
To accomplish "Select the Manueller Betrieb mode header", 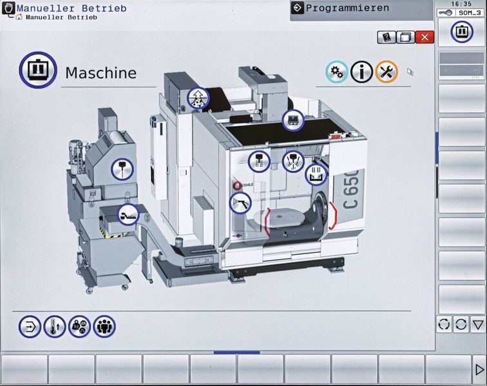I will tap(72, 8).
